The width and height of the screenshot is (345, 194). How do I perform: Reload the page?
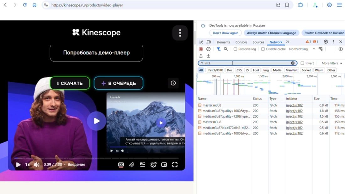pos(25,5)
